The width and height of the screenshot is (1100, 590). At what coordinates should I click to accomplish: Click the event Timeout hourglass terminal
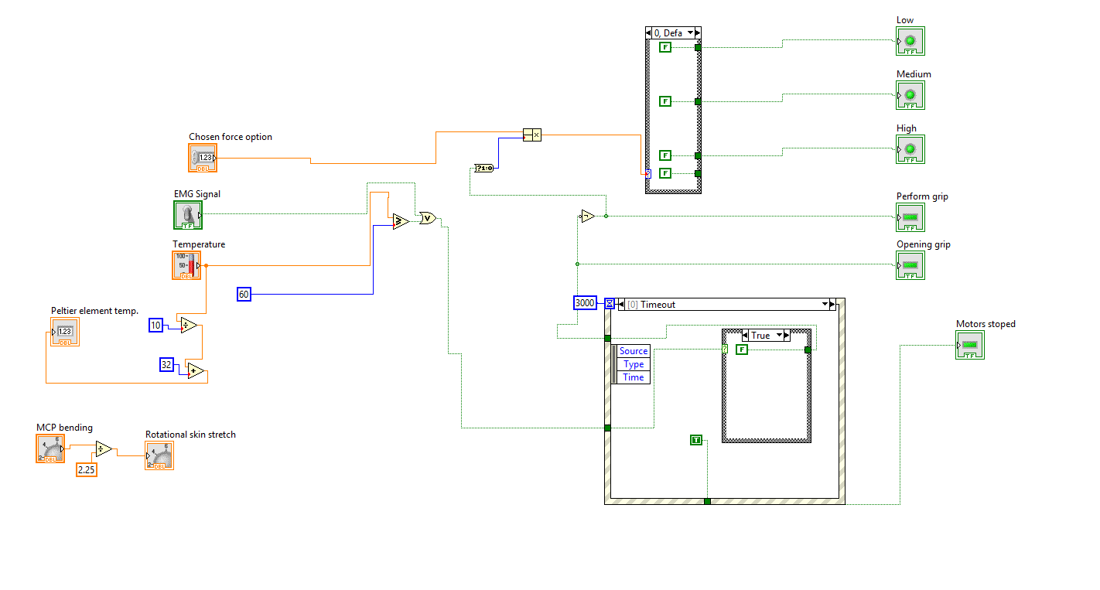[610, 304]
